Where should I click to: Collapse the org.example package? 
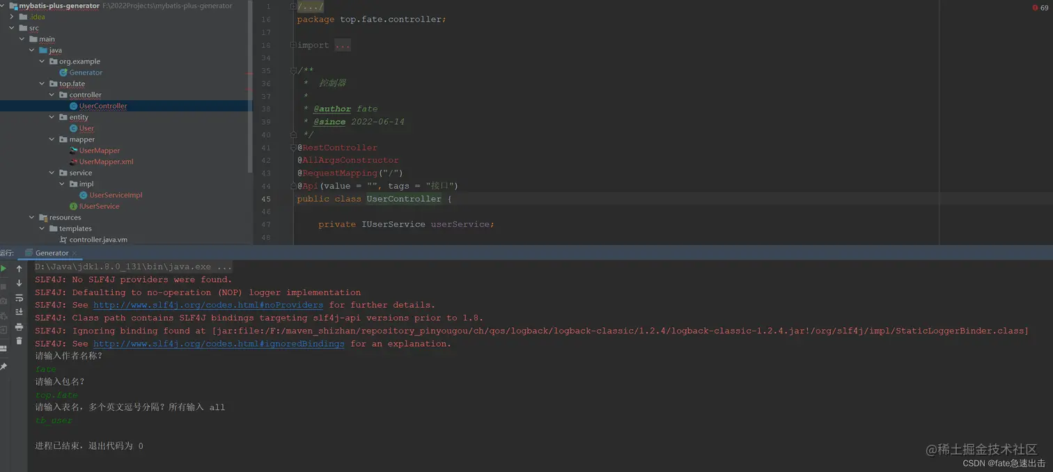pyautogui.click(x=42, y=61)
